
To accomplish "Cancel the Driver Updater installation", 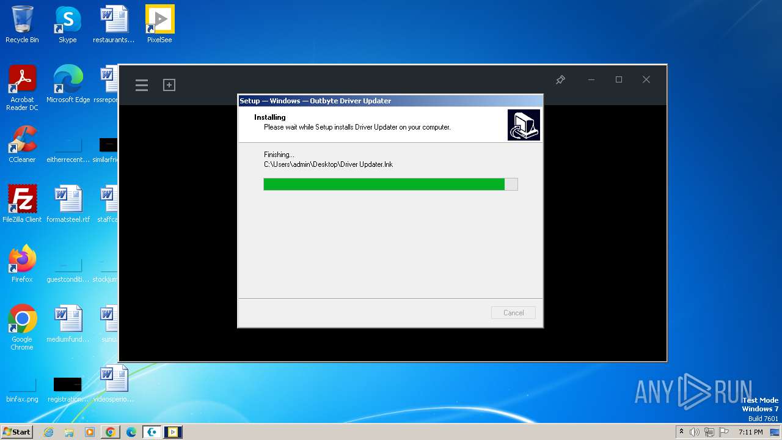I will [x=513, y=313].
